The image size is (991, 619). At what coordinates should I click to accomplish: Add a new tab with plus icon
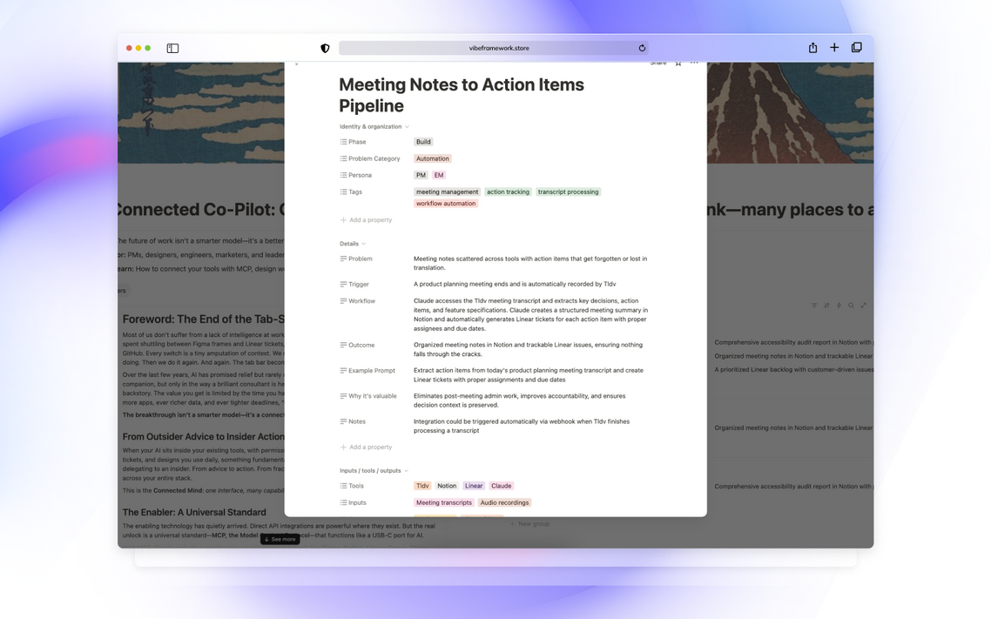834,47
